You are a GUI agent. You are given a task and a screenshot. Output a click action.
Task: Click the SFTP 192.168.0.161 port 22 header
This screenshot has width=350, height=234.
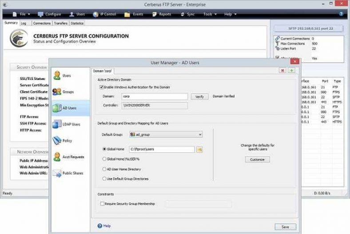coord(309,28)
